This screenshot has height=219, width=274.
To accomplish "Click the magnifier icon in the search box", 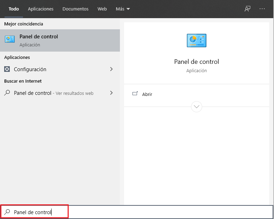I will [7, 212].
